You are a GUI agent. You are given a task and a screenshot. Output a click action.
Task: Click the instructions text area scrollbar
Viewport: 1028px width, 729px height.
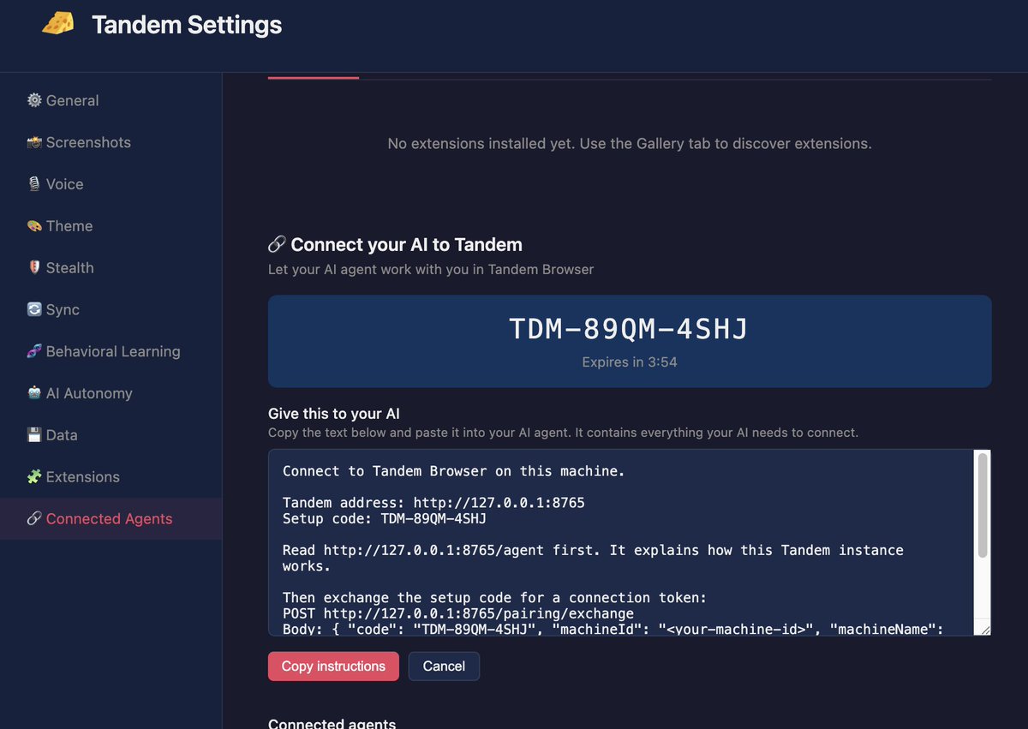click(x=983, y=505)
